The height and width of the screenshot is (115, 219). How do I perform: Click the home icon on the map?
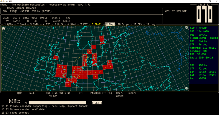pyautogui.click(x=4, y=28)
